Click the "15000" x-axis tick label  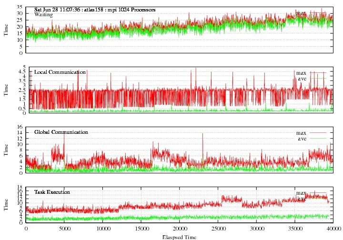[x=141, y=229]
